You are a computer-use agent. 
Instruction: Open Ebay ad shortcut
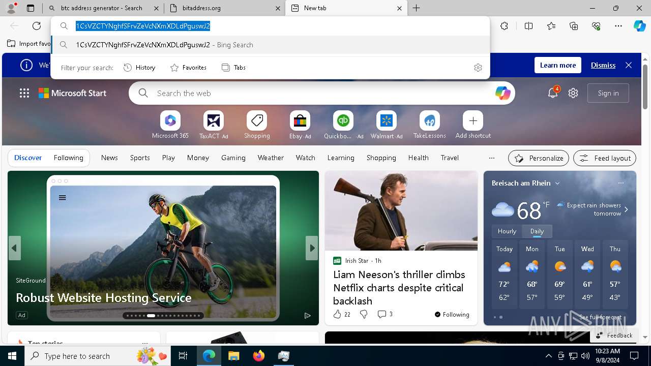300,125
